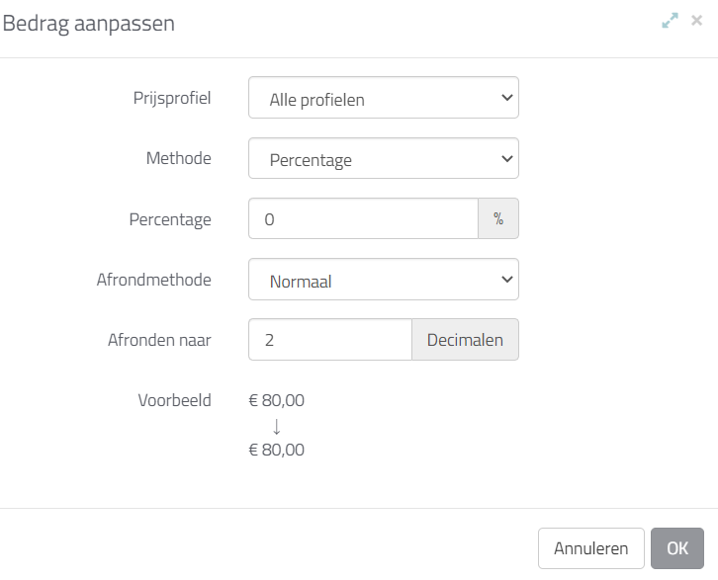Click the chevron on Normaal select
This screenshot has height=580, width=718.
point(507,279)
